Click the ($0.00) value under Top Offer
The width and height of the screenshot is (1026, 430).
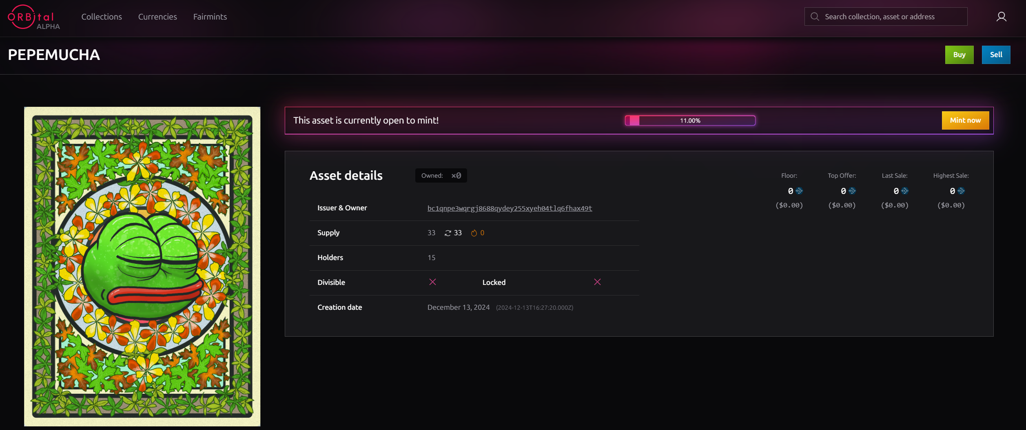(x=842, y=205)
